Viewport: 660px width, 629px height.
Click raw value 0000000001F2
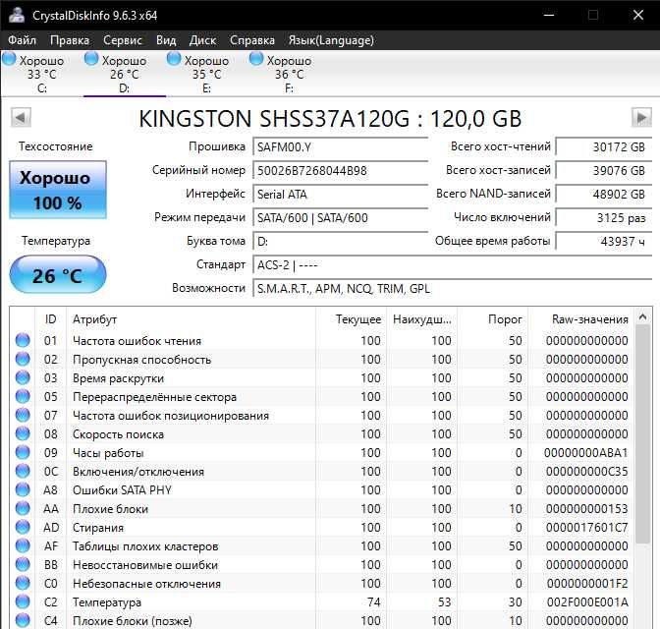pos(587,584)
